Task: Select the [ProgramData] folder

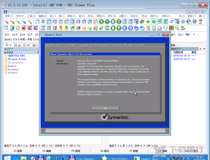Action: [x=16, y=62]
